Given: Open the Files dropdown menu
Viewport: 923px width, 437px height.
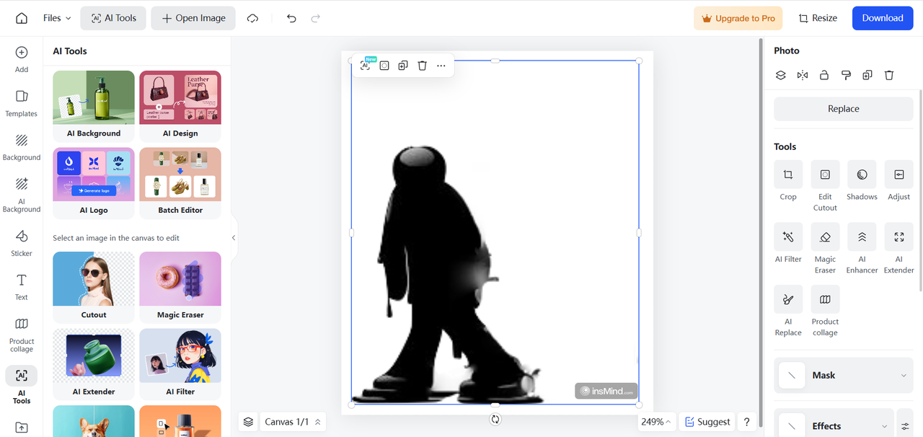Looking at the screenshot, I should click(x=57, y=18).
